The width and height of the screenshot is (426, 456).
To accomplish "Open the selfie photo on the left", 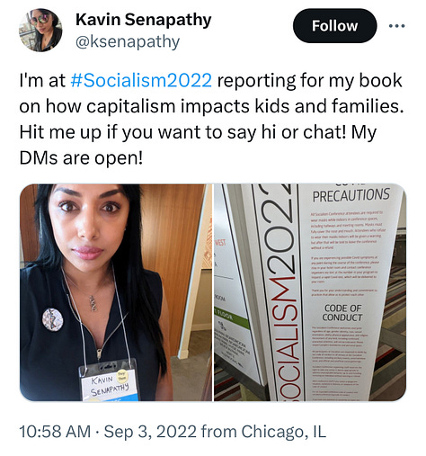I will 116,292.
